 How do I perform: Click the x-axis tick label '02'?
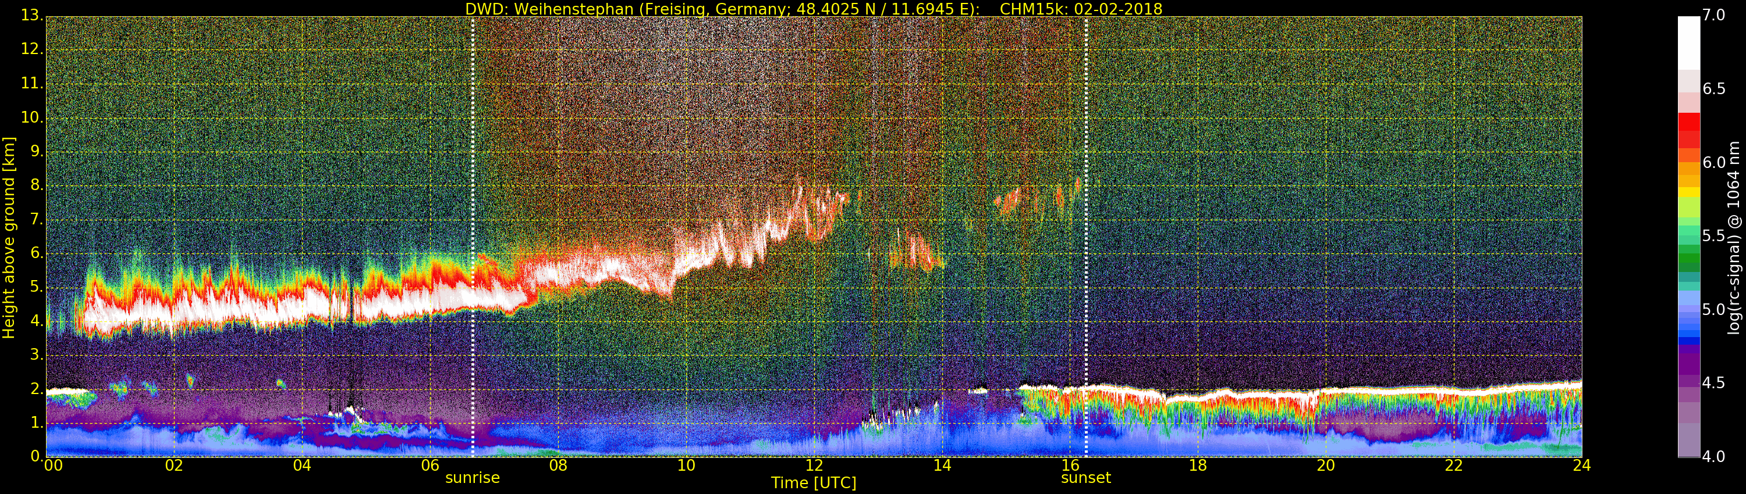coord(174,466)
